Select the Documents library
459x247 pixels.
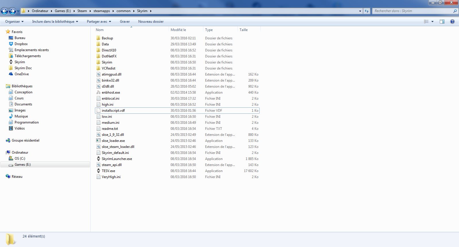[23, 104]
